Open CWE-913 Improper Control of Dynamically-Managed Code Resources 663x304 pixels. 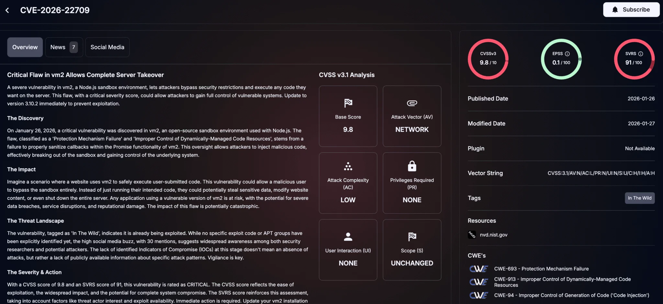(562, 282)
